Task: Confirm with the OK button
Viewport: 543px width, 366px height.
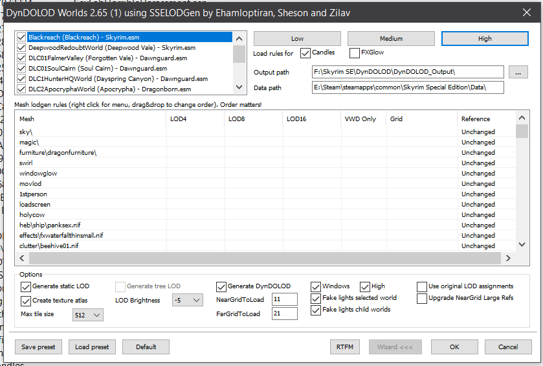Action: tap(454, 347)
